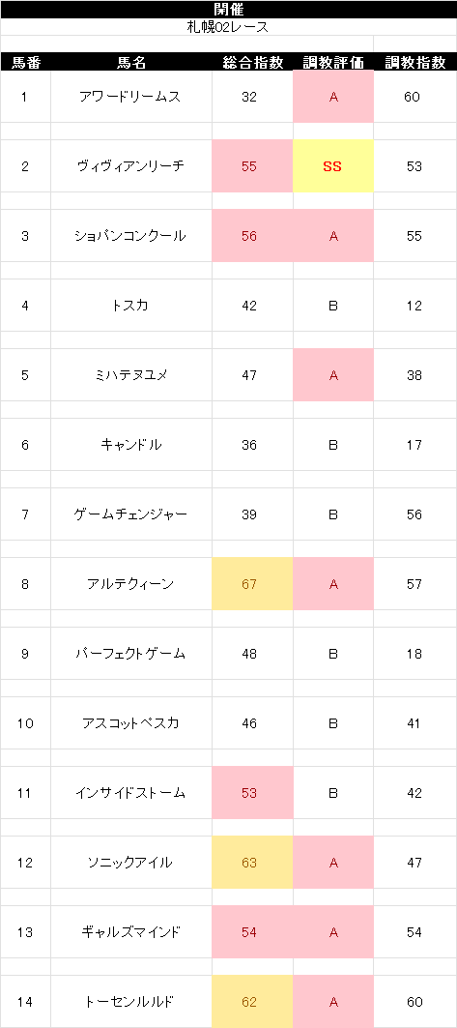Click the highlighted score 67 cell
This screenshot has height=1028, width=457.
pyautogui.click(x=252, y=583)
